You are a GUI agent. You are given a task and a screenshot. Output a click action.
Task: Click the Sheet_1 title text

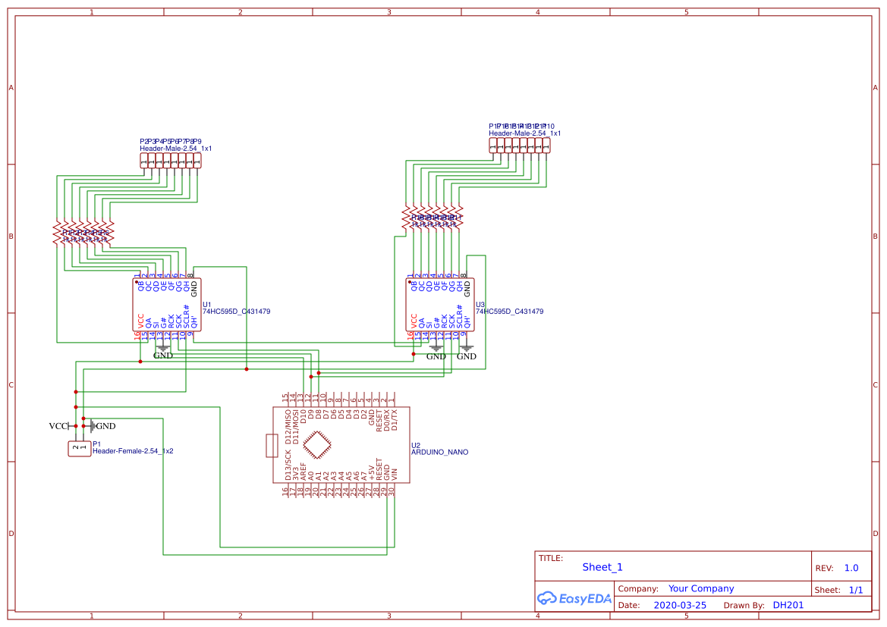602,566
